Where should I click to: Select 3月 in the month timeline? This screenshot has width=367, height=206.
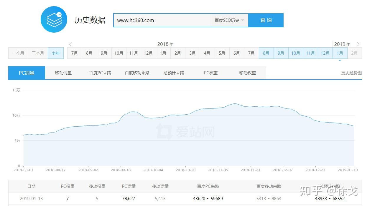192,53
